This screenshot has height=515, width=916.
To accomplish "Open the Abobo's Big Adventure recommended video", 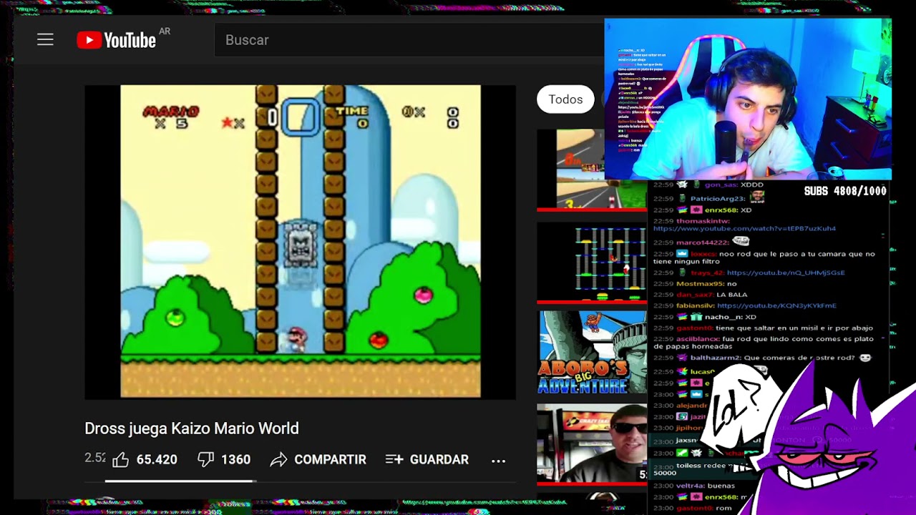I will coord(592,352).
